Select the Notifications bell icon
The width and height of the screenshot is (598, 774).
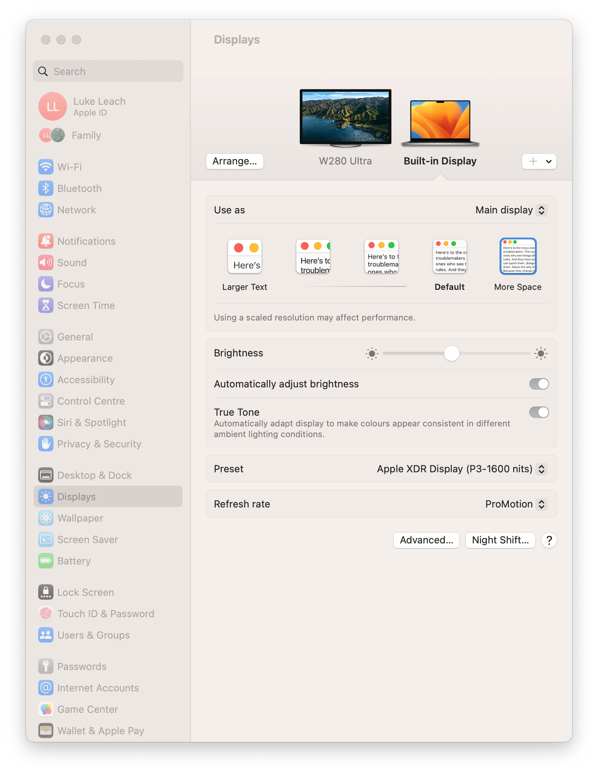click(x=46, y=241)
